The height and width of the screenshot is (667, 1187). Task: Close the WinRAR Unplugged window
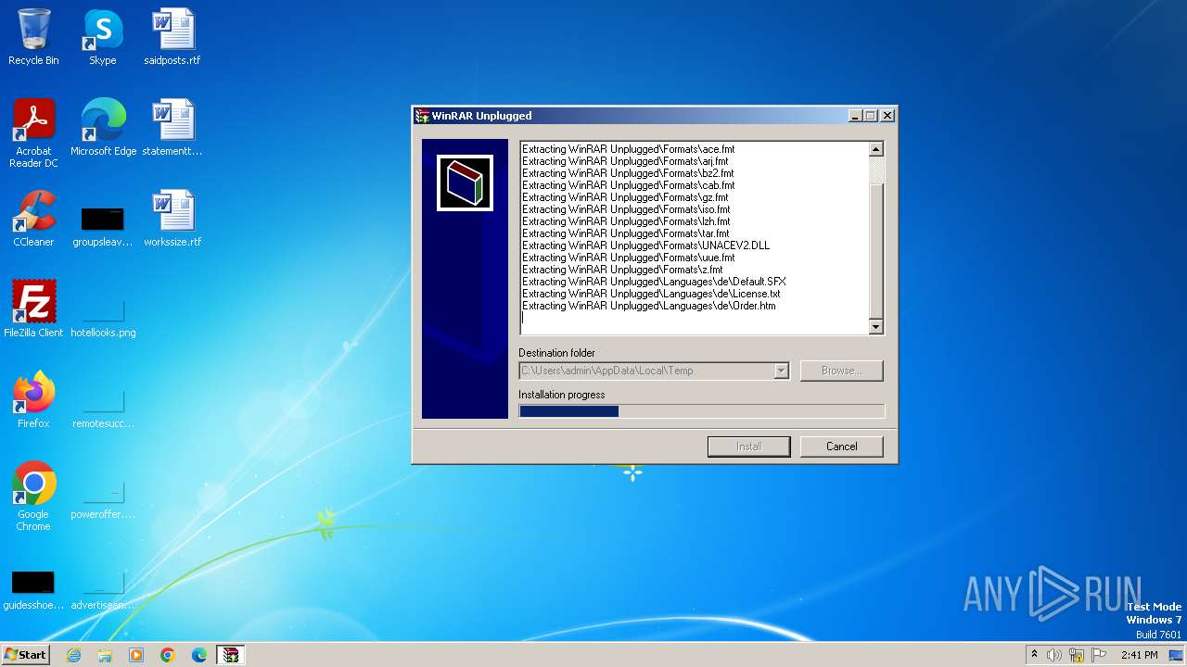point(887,116)
